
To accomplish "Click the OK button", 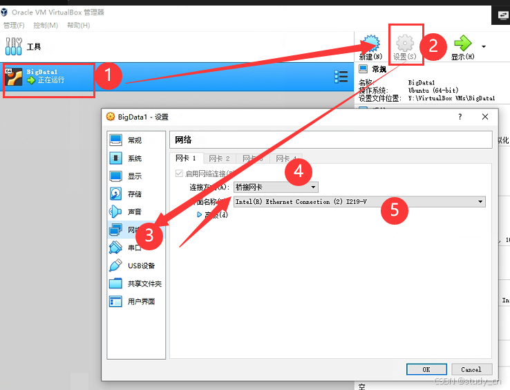I will [x=426, y=369].
